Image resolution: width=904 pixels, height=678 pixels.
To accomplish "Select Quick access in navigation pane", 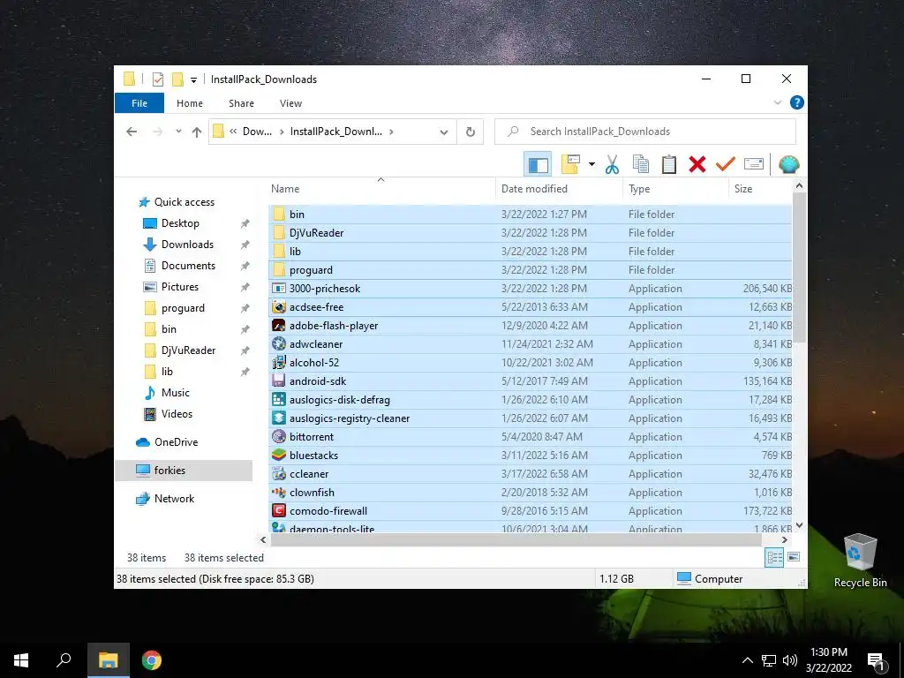I will coord(184,202).
